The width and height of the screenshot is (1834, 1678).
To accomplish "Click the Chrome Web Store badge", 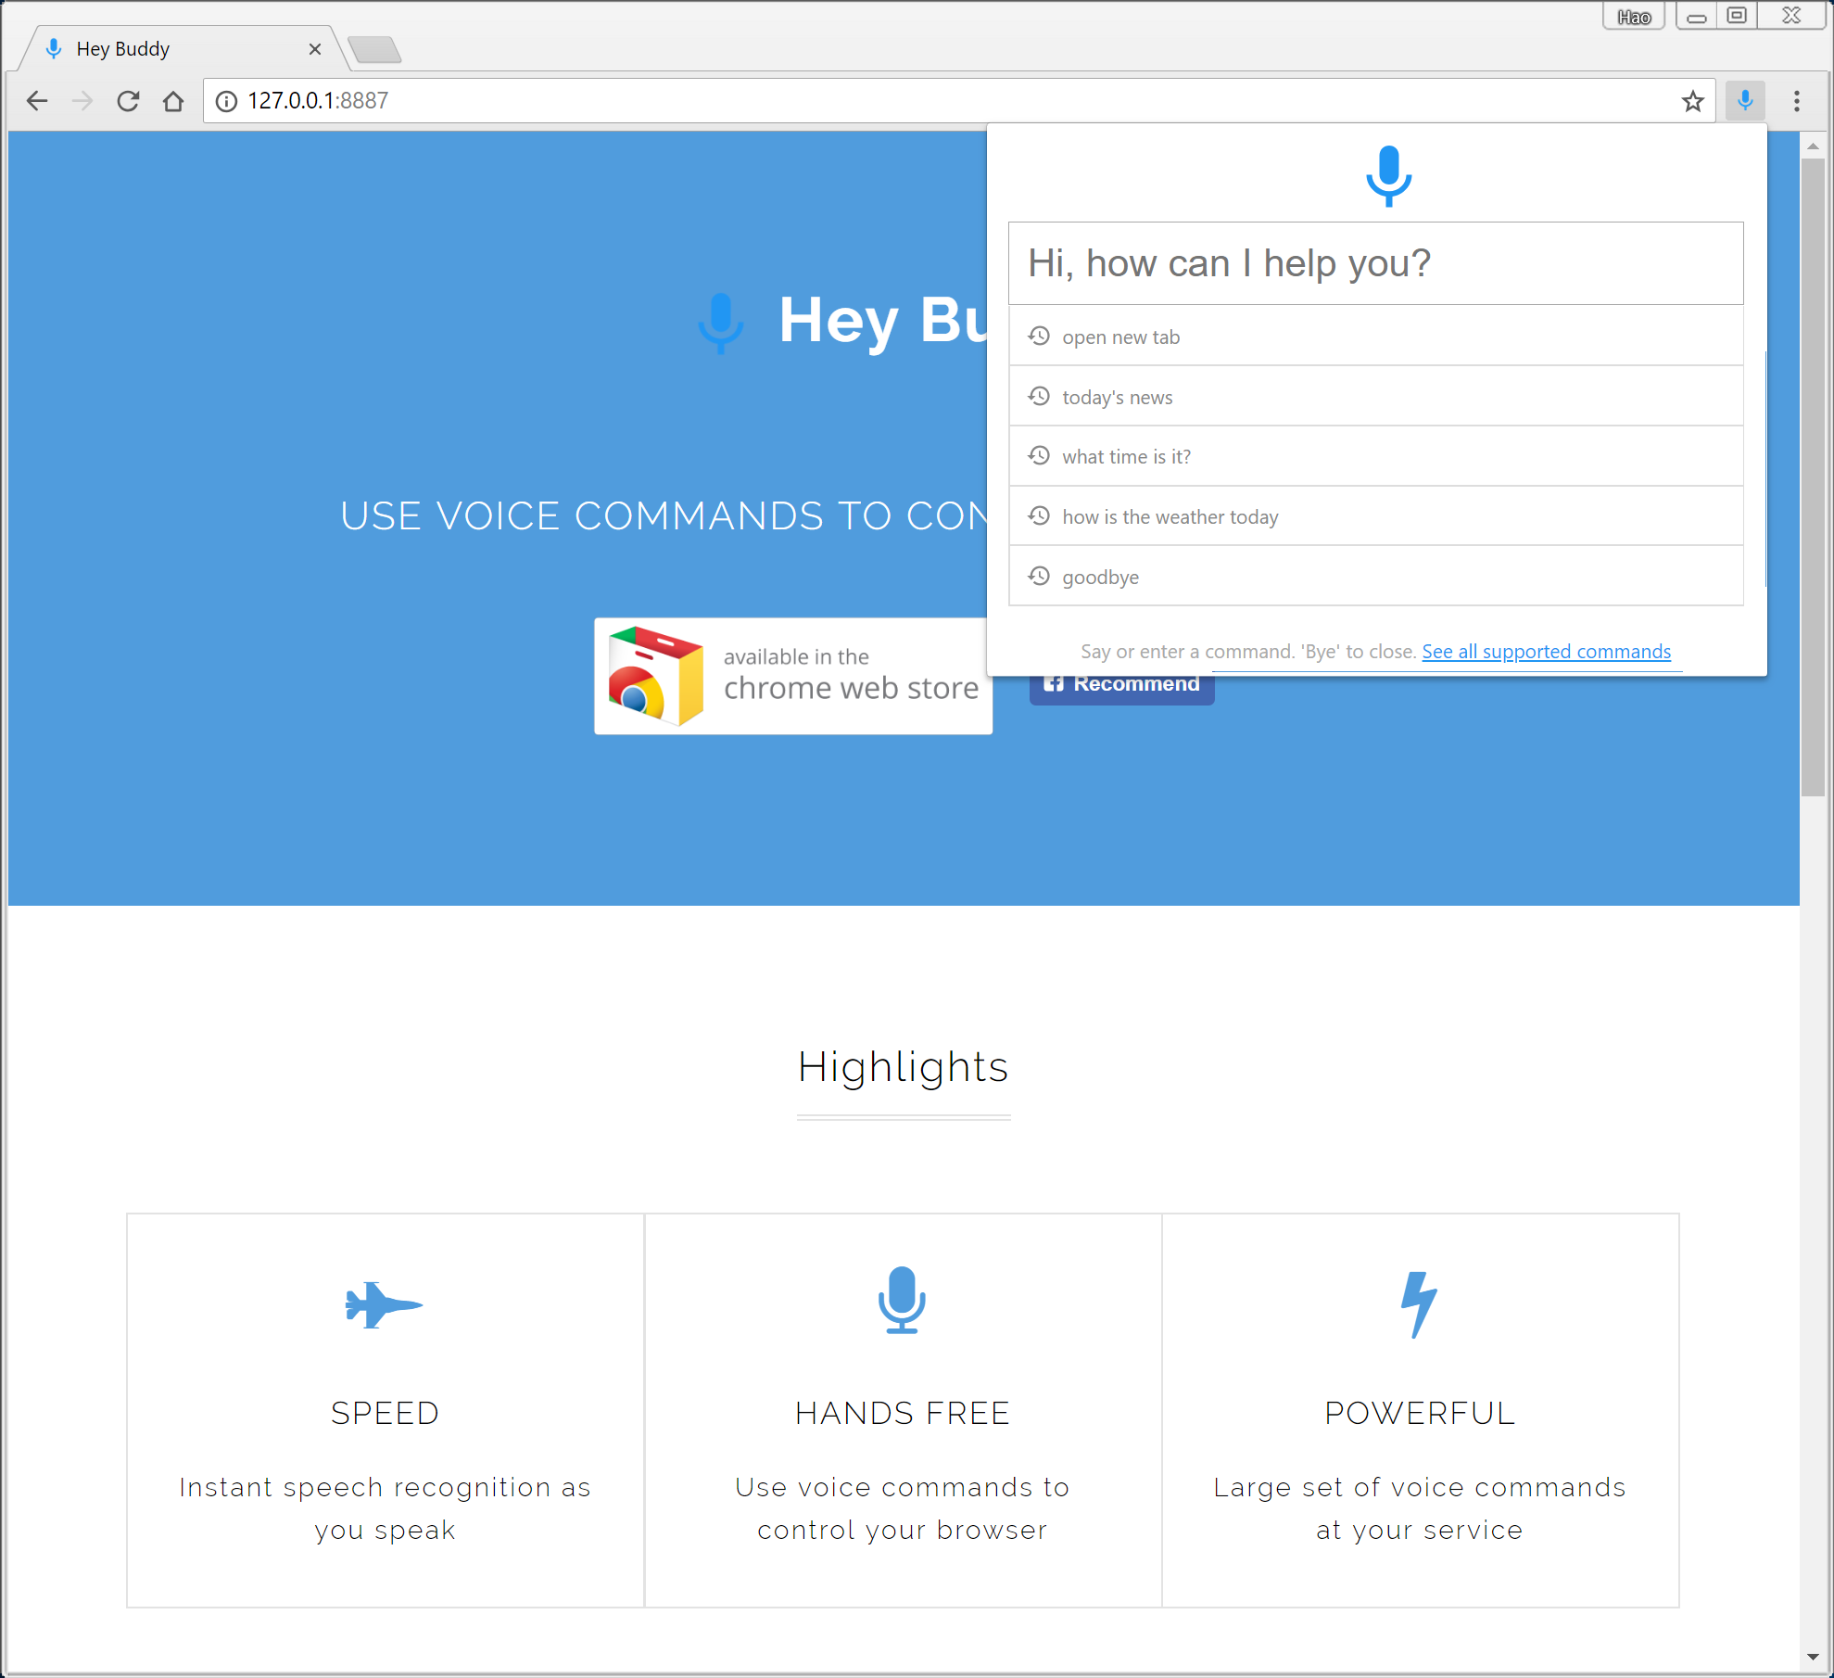I will (x=793, y=676).
